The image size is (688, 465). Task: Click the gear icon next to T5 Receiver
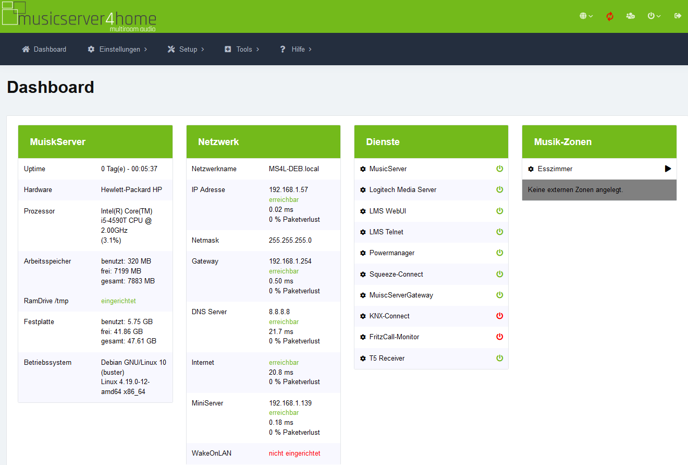tap(363, 359)
